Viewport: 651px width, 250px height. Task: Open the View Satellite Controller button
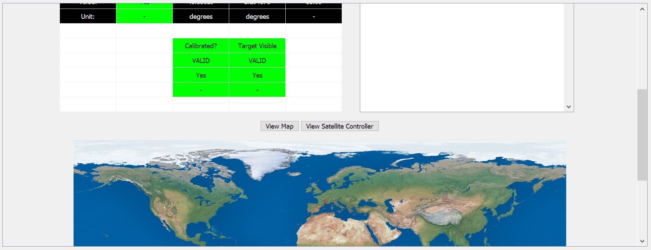coord(339,126)
